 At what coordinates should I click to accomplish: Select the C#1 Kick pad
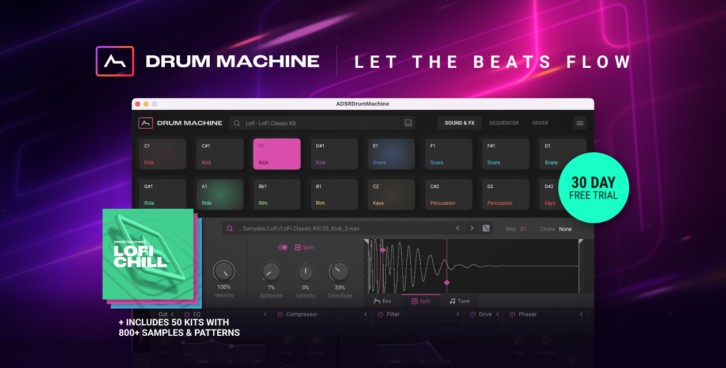coord(220,154)
